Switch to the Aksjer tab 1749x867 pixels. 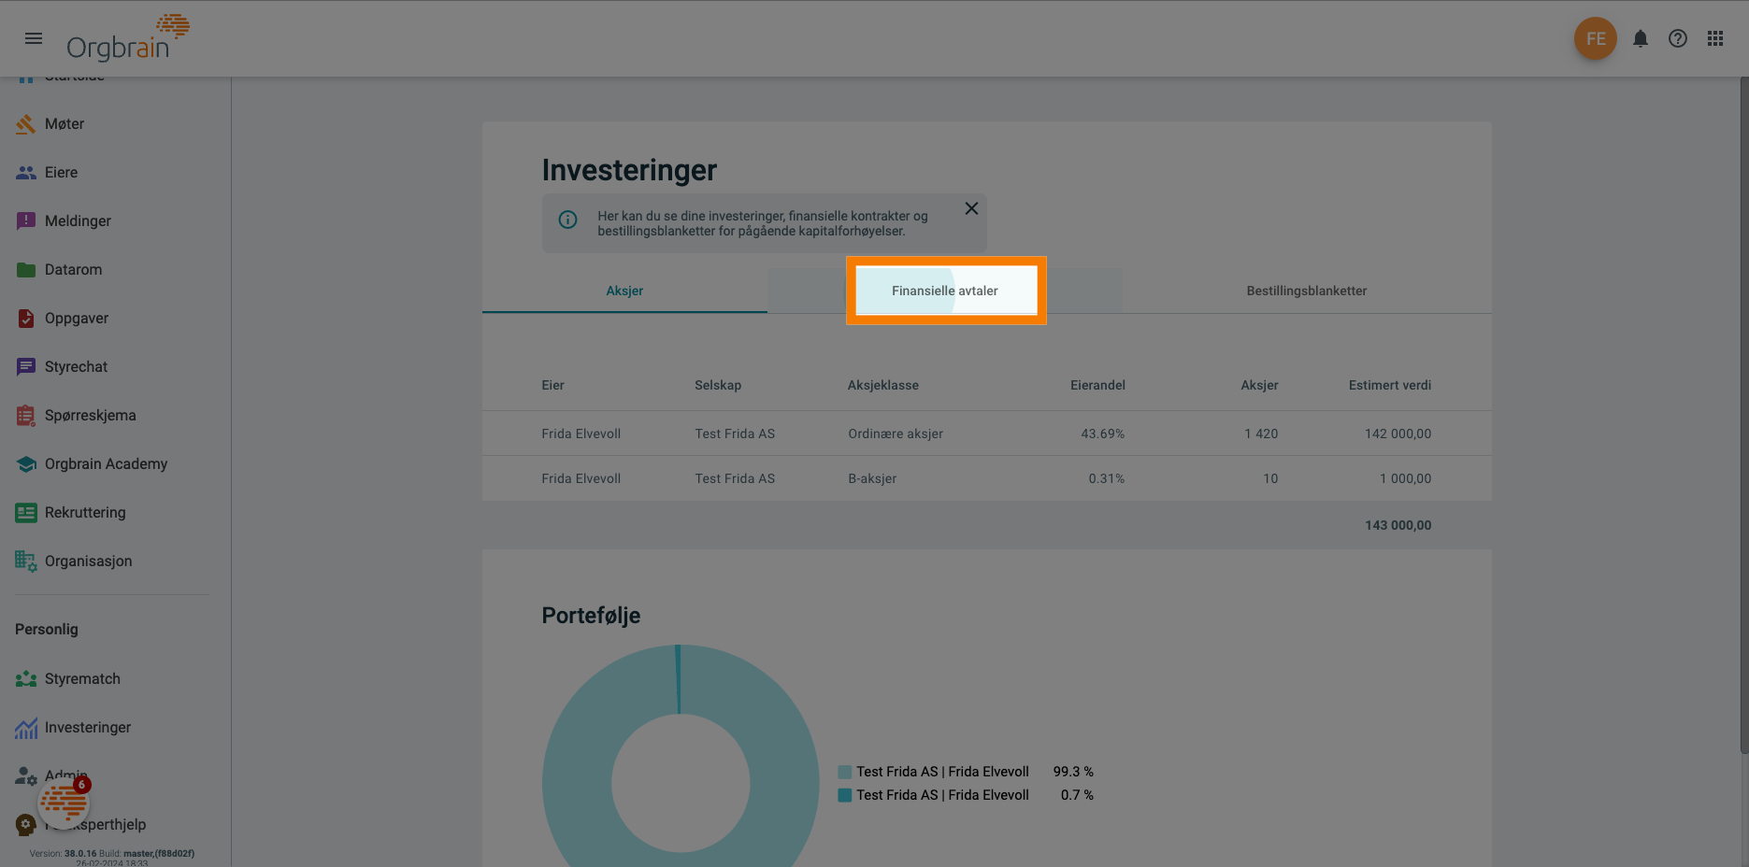tap(624, 291)
